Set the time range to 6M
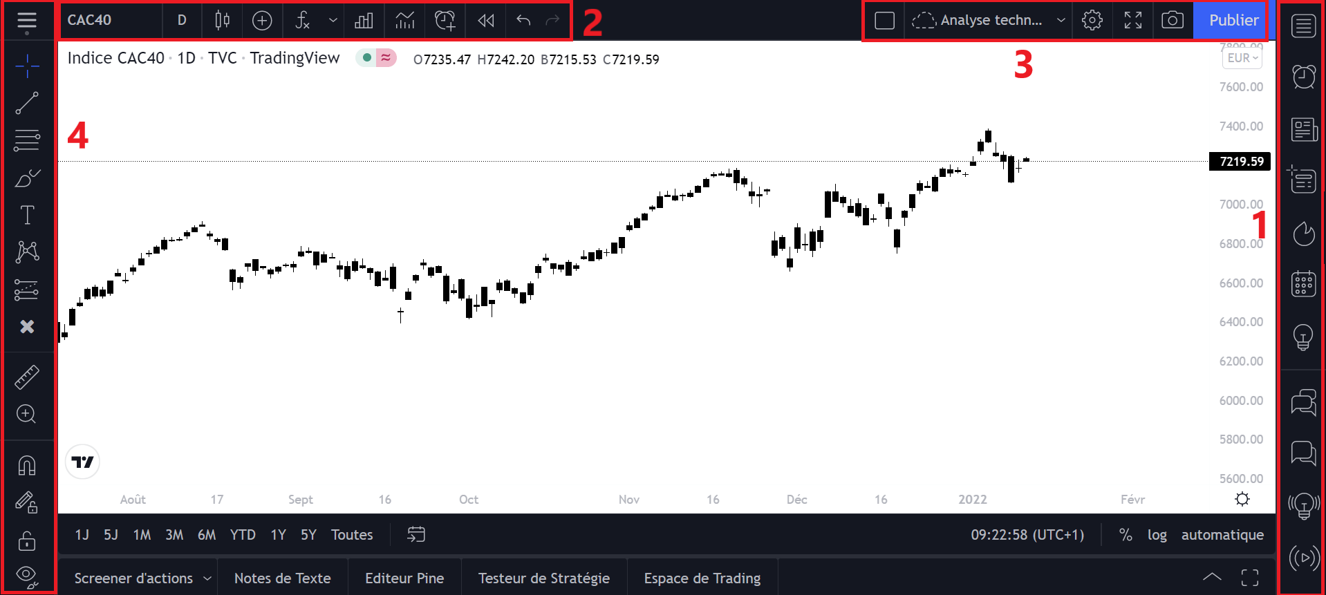This screenshot has width=1326, height=595. [206, 535]
